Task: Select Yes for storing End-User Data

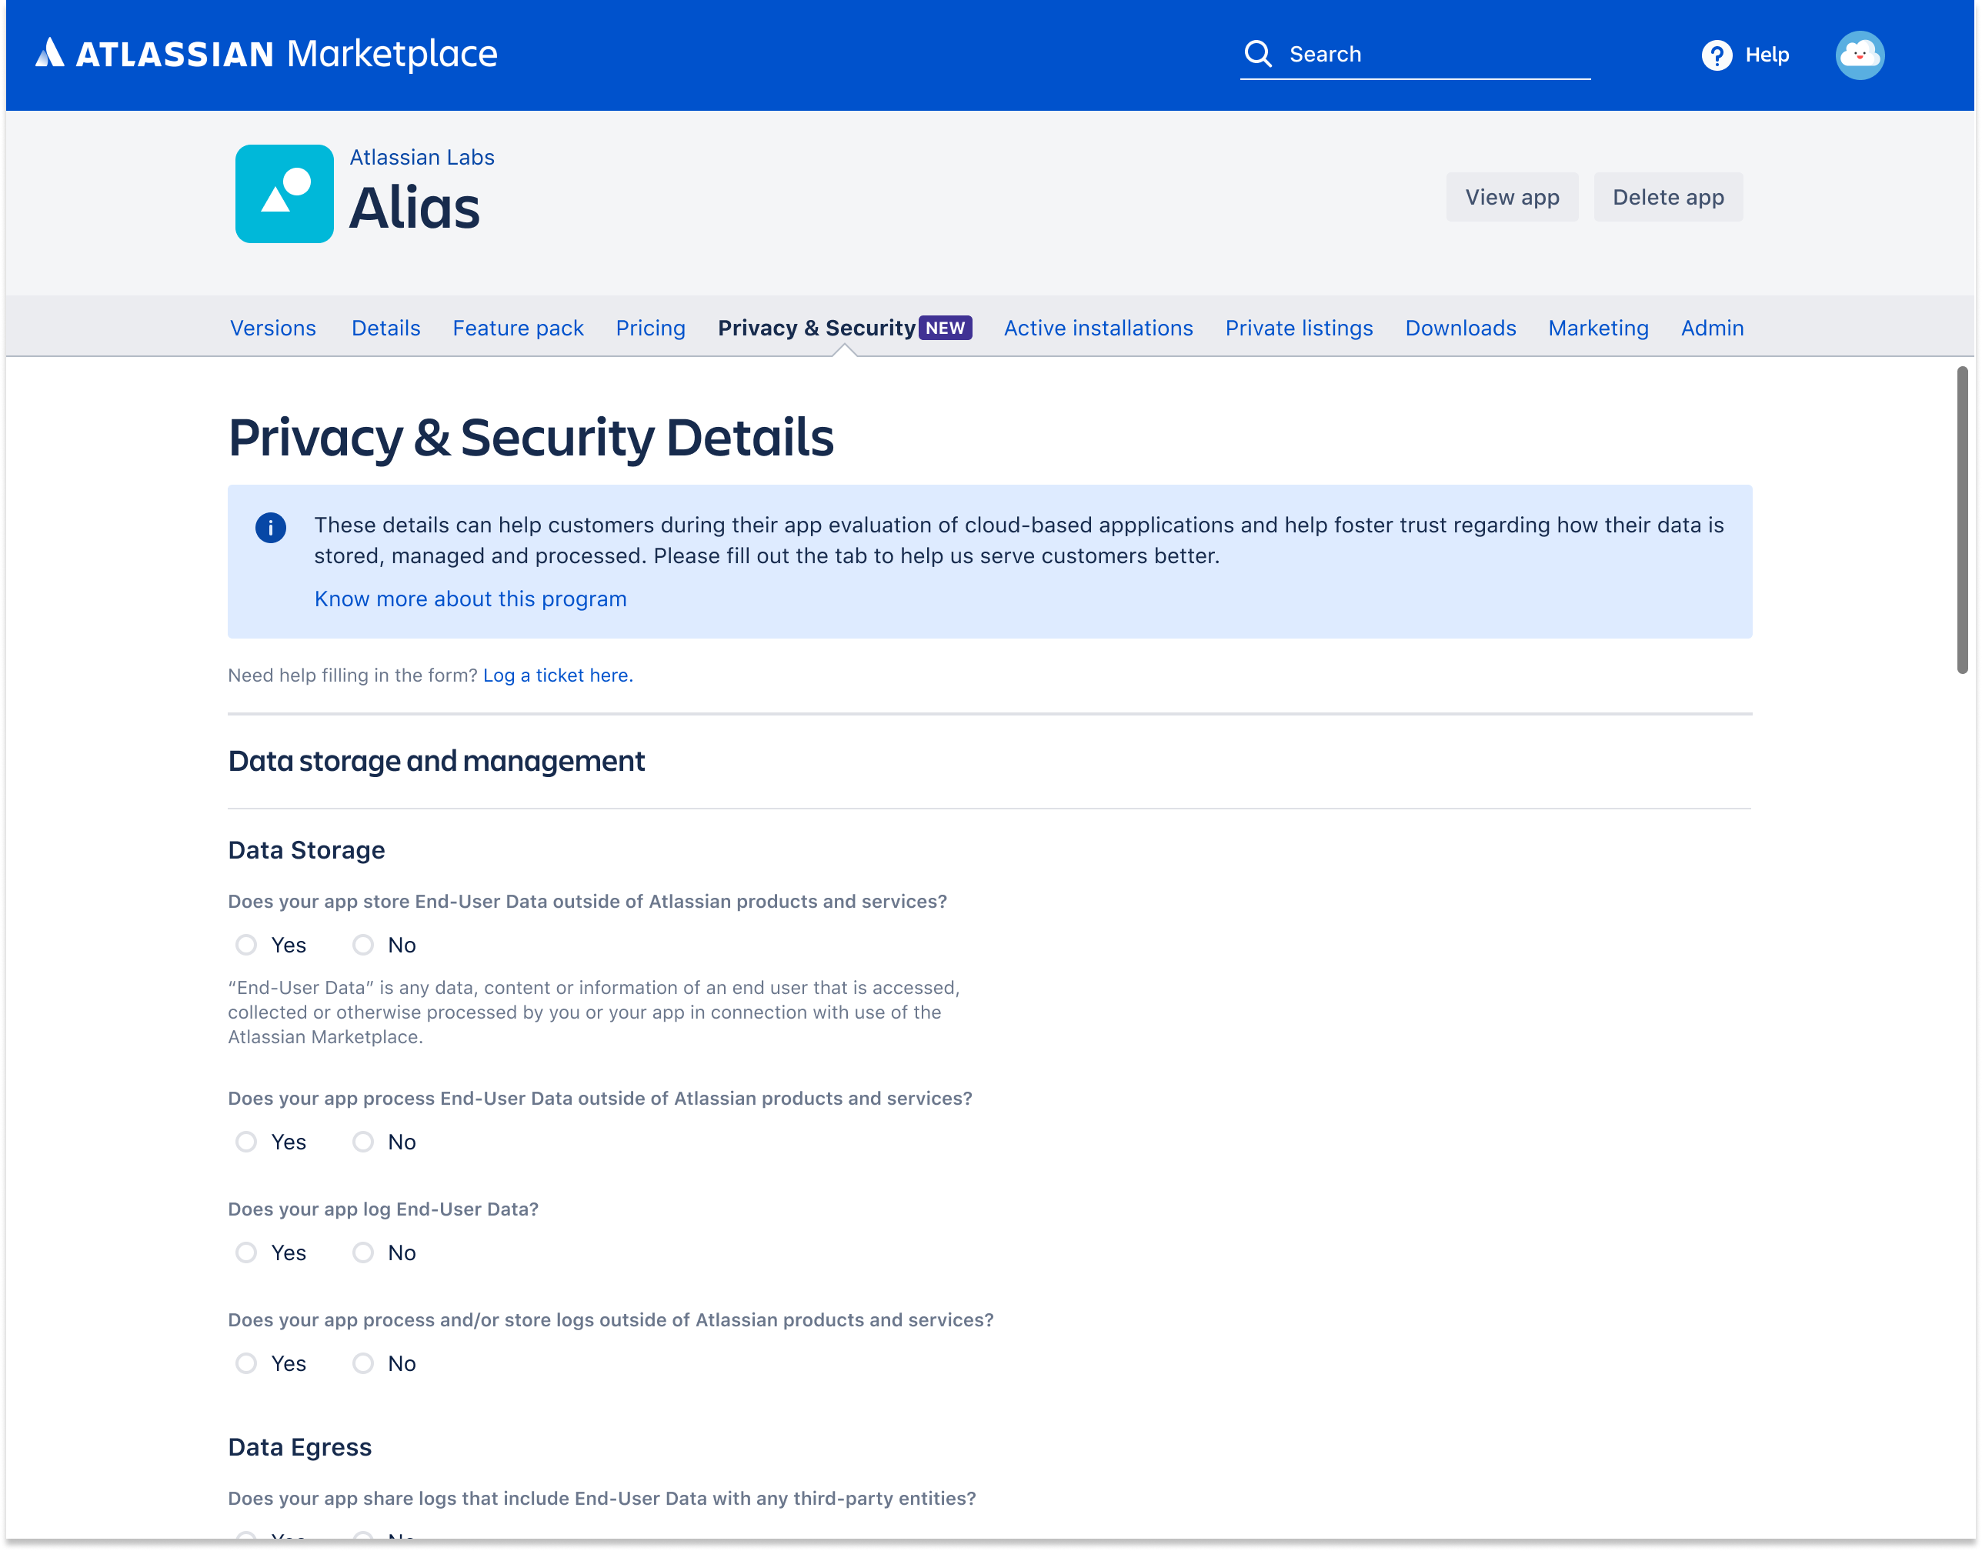Action: point(246,945)
